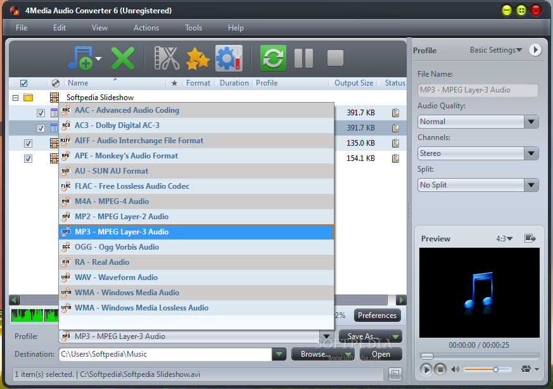Select AC3 - Dolby Digital AC-3 profile

pyautogui.click(x=196, y=125)
